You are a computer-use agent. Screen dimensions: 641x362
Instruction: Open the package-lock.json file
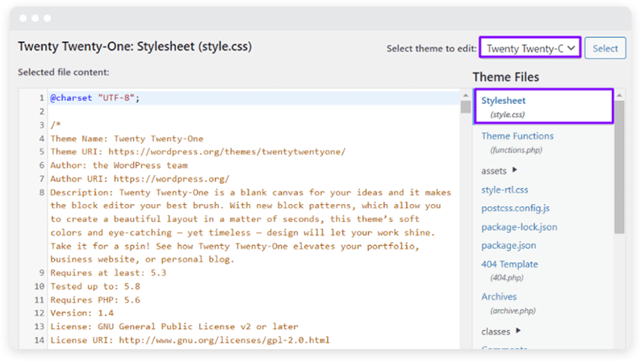click(x=519, y=227)
